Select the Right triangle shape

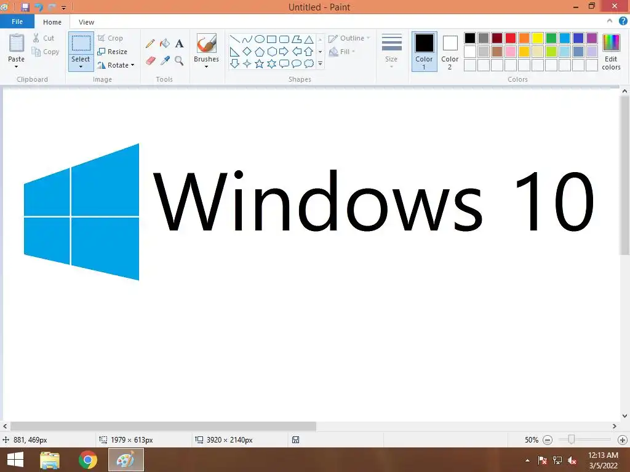click(235, 52)
